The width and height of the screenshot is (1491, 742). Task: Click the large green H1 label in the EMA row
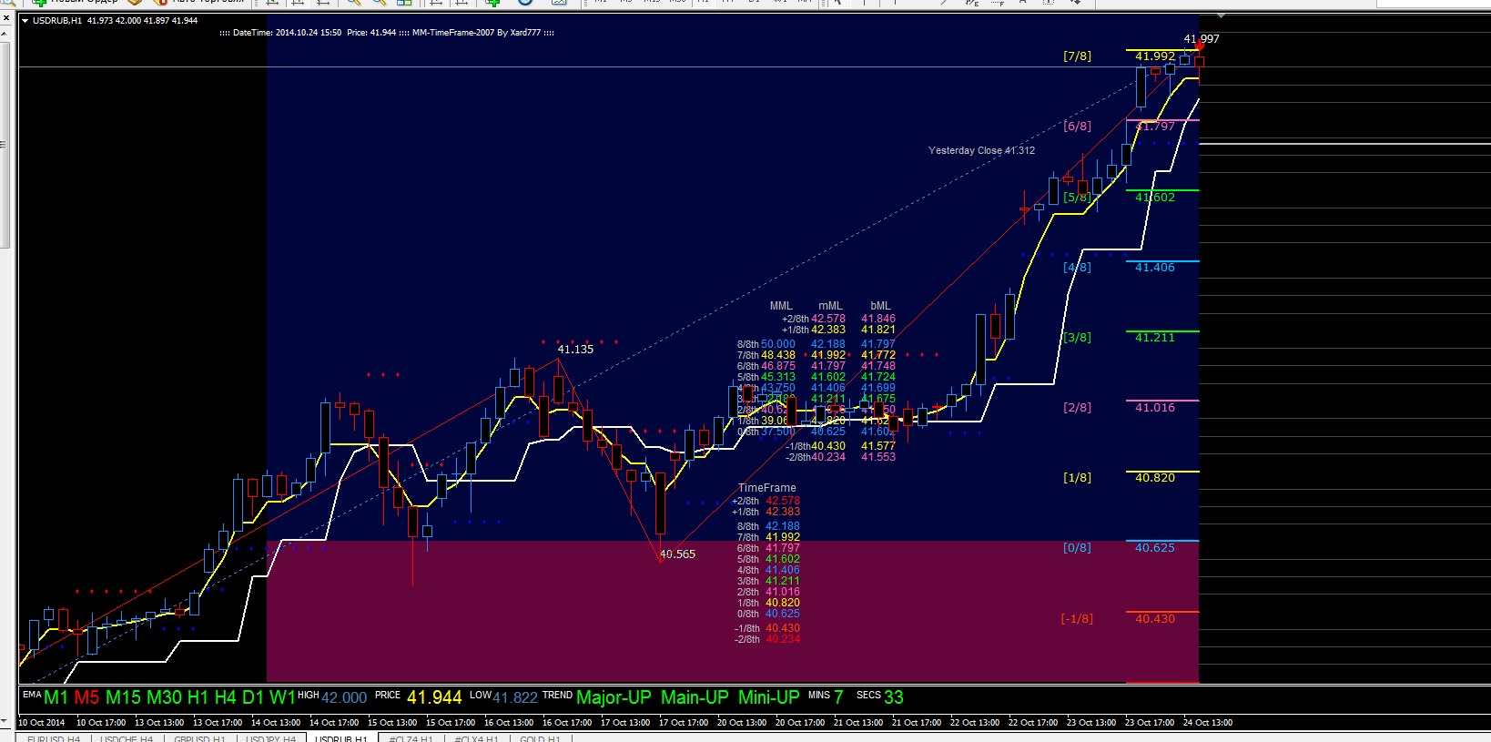(198, 697)
